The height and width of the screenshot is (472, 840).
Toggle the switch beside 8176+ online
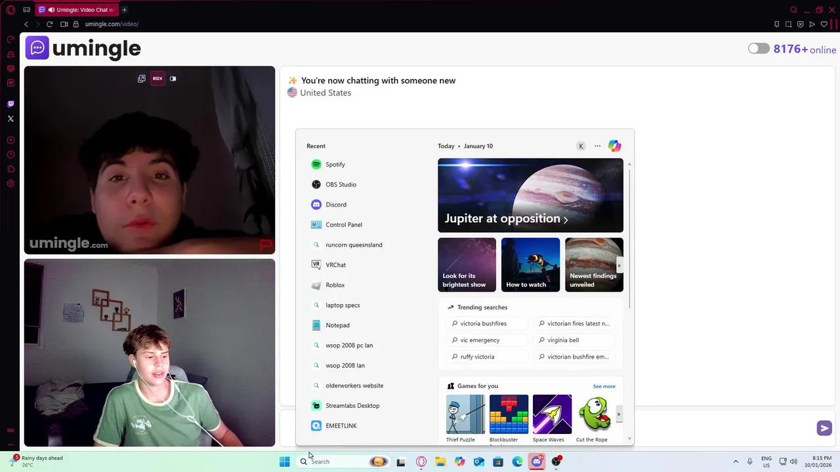click(759, 49)
